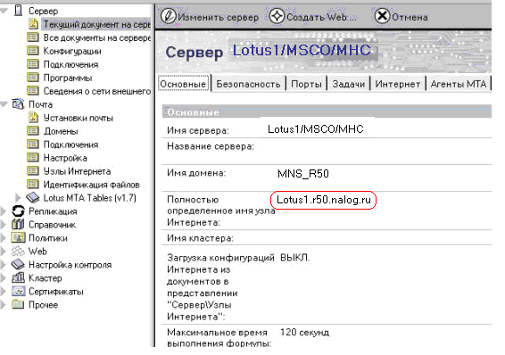Click the 120 секунд value
The image size is (505, 355).
click(304, 332)
